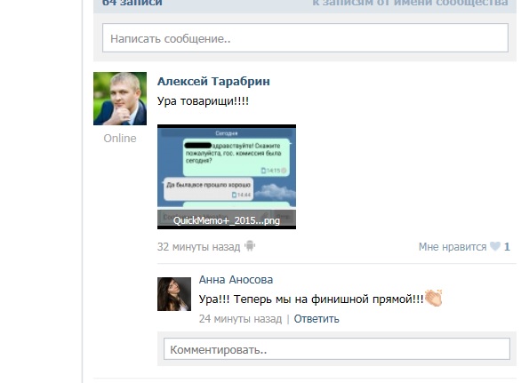Screen dimensions: 521x383
Task: Click the 64 записи wall header
Action: click(x=132, y=3)
